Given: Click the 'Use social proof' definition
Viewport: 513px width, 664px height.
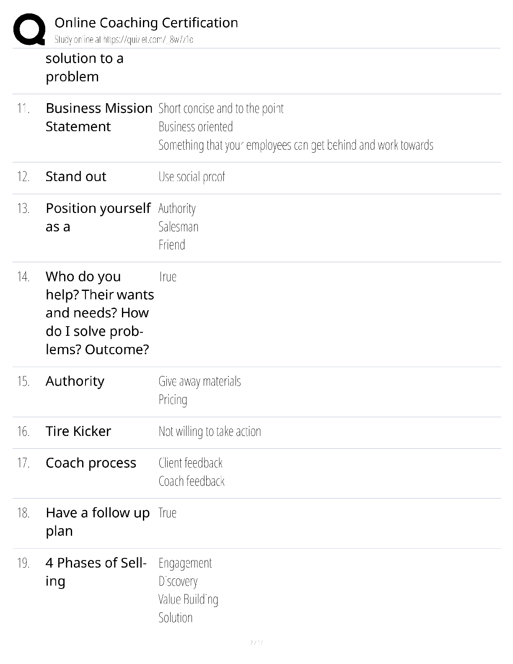Looking at the screenshot, I should [x=192, y=177].
